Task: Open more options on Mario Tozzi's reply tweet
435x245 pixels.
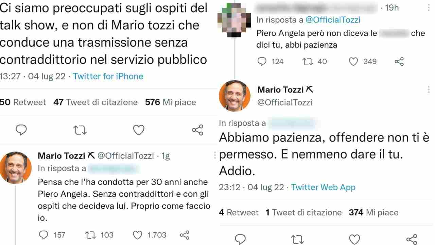Action: click(215, 155)
